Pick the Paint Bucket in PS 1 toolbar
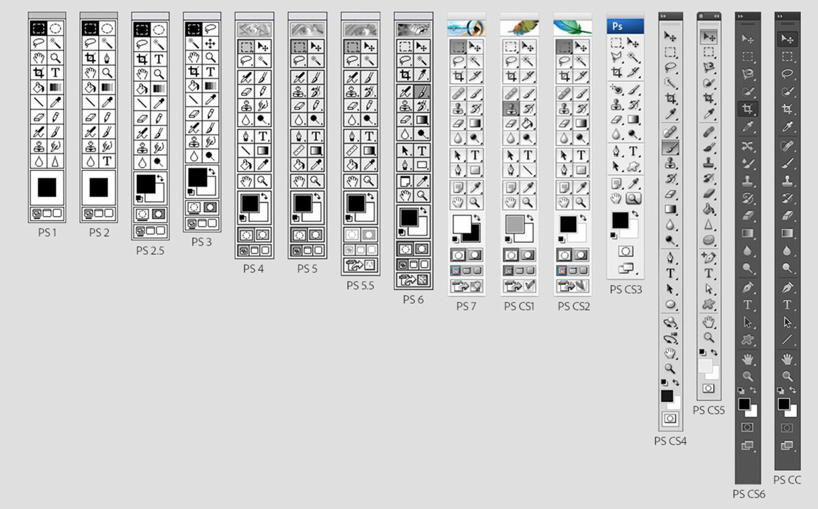Image resolution: width=818 pixels, height=509 pixels. pyautogui.click(x=39, y=87)
